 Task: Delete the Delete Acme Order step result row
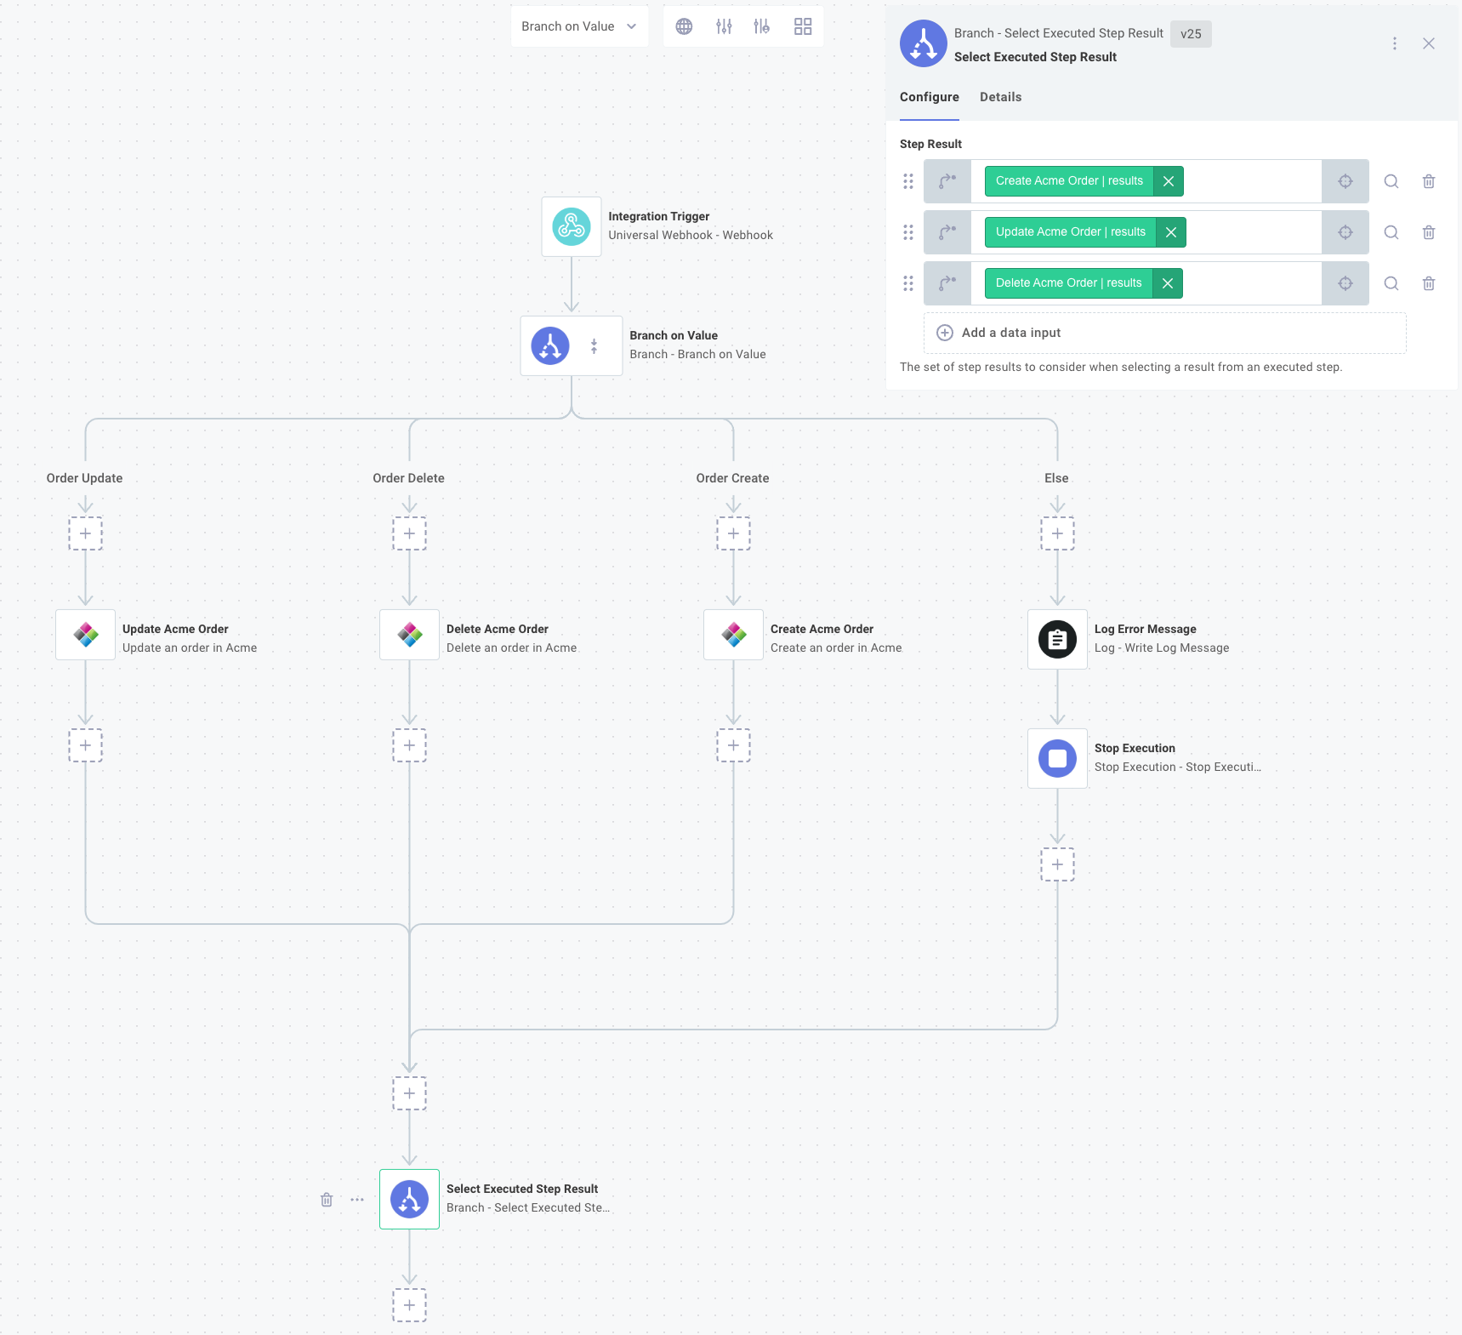pyautogui.click(x=1429, y=283)
